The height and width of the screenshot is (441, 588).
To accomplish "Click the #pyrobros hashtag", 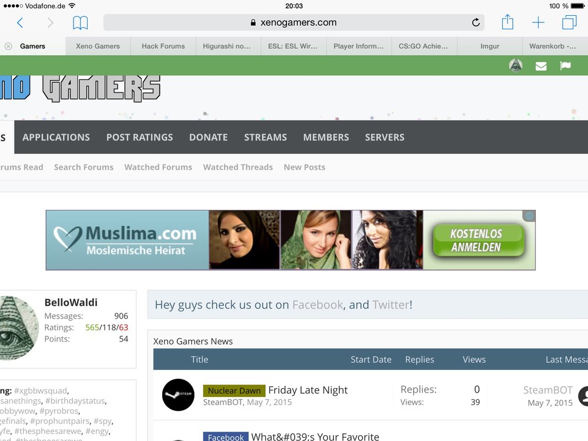I will pos(59,410).
